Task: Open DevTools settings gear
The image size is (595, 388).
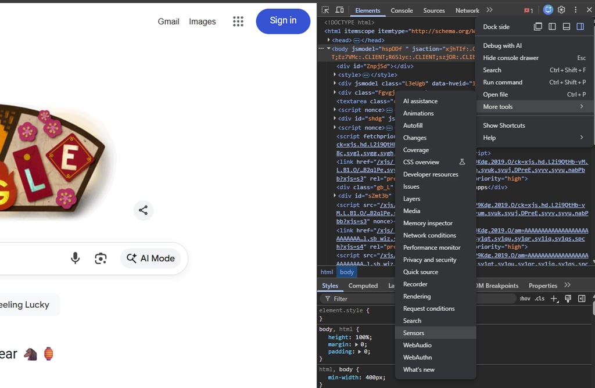Action: pos(562,10)
